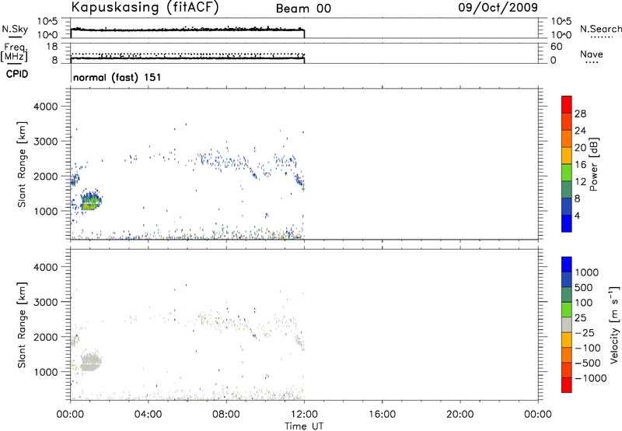The image size is (622, 431).
Task: Click the Slant Range label of the velocity panel
Action: [22, 325]
